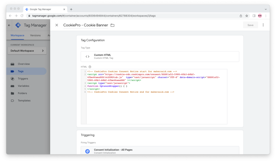Click the browser address bar URL

94,16
